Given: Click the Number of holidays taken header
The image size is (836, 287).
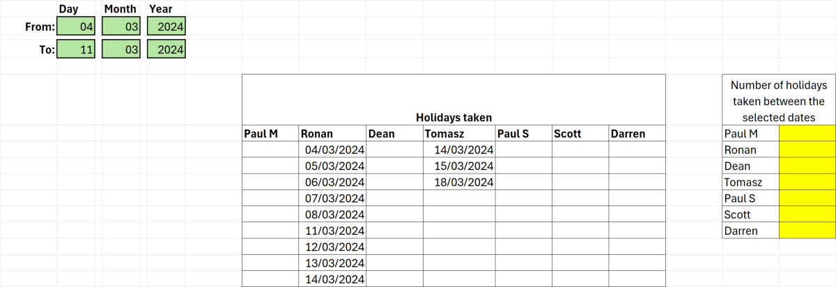Looking at the screenshot, I should click(x=778, y=101).
